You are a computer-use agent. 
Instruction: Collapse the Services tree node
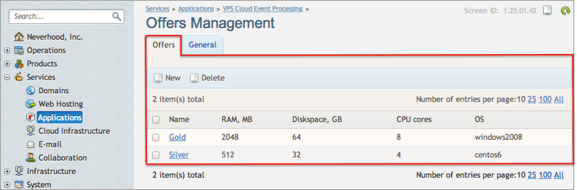pos(7,77)
